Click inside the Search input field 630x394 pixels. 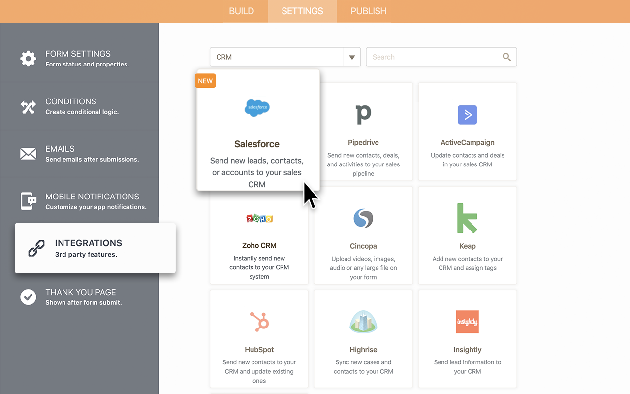[428, 57]
